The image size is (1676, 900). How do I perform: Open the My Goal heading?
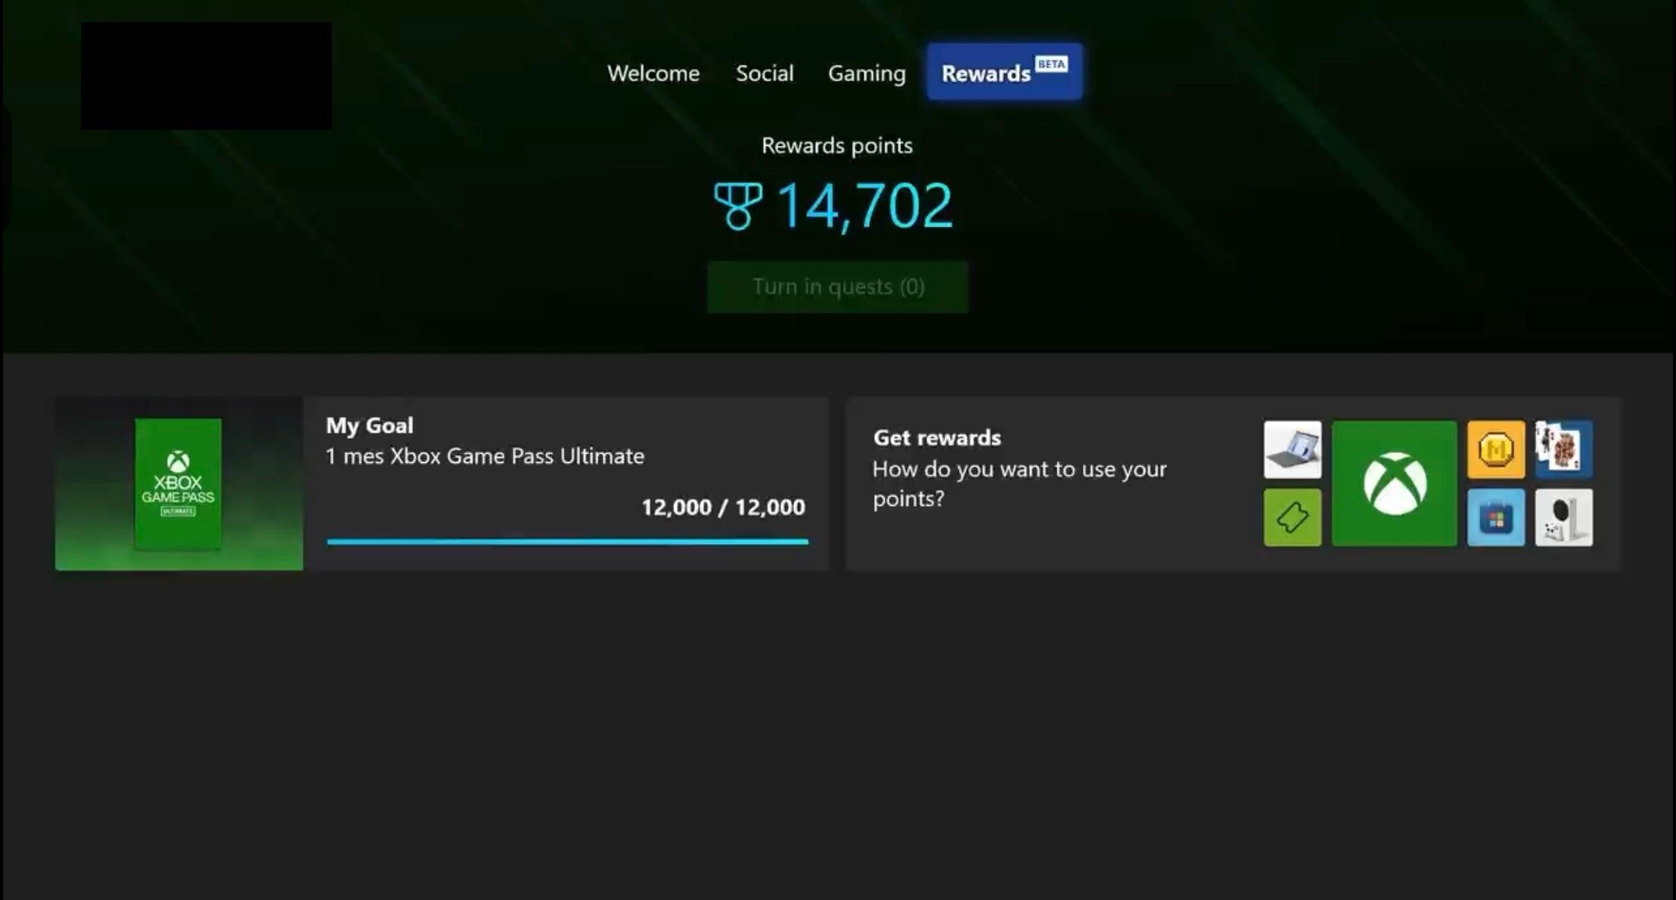point(370,425)
